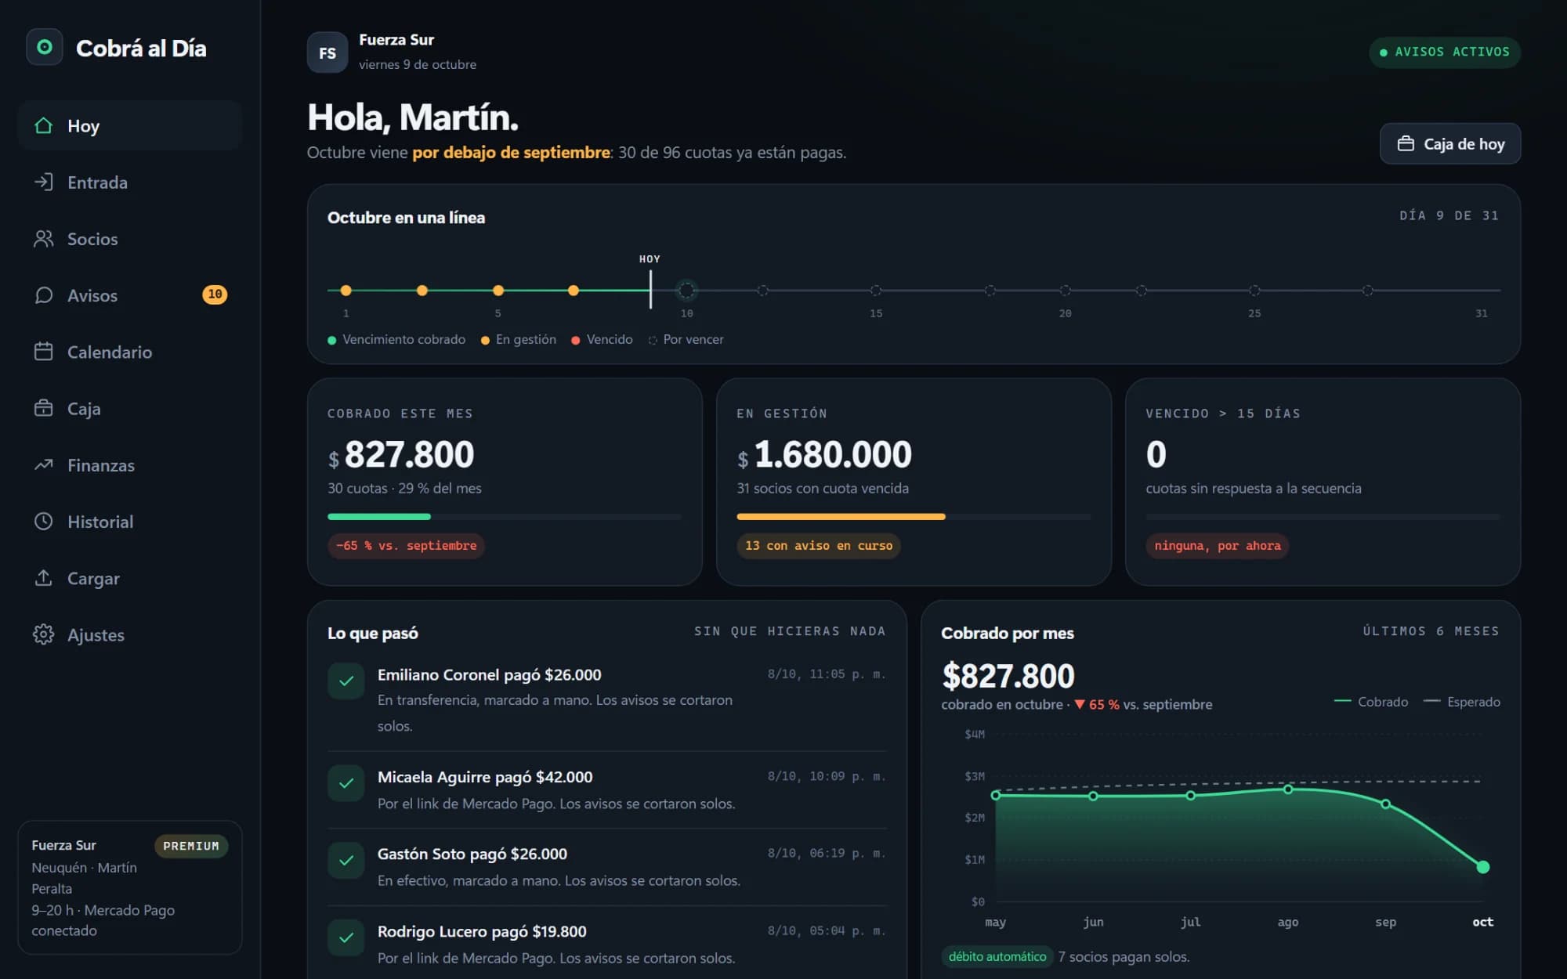The height and width of the screenshot is (979, 1567).
Task: Click the -65 % vs. septiembre tag
Action: pyautogui.click(x=406, y=546)
